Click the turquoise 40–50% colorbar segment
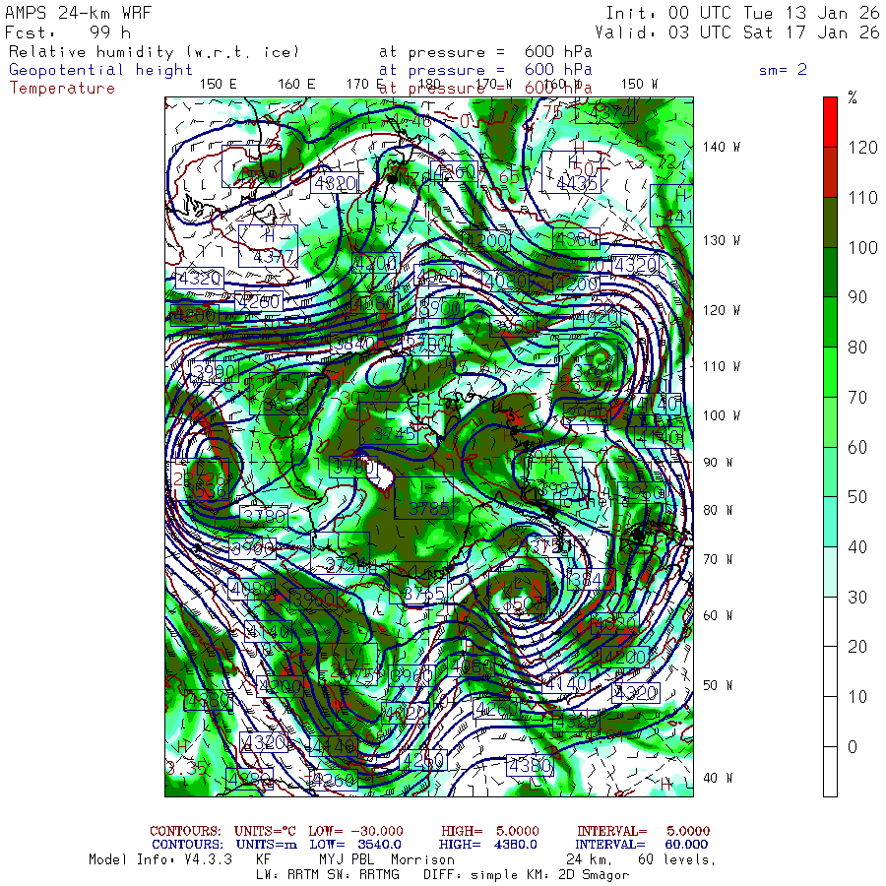 click(830, 522)
